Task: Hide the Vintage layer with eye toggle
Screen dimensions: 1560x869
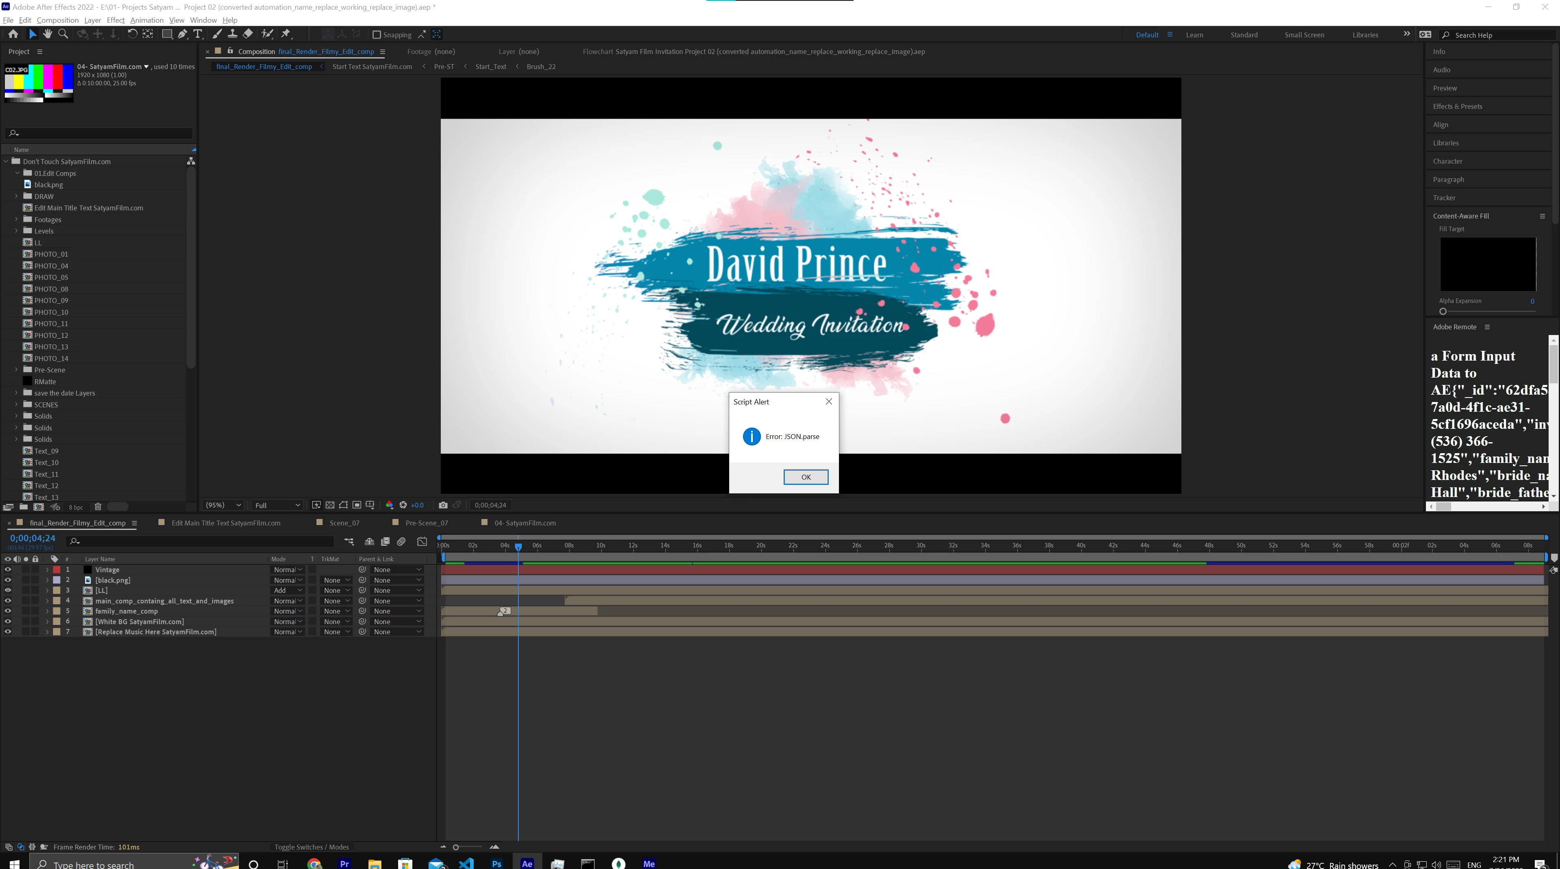Action: click(8, 569)
